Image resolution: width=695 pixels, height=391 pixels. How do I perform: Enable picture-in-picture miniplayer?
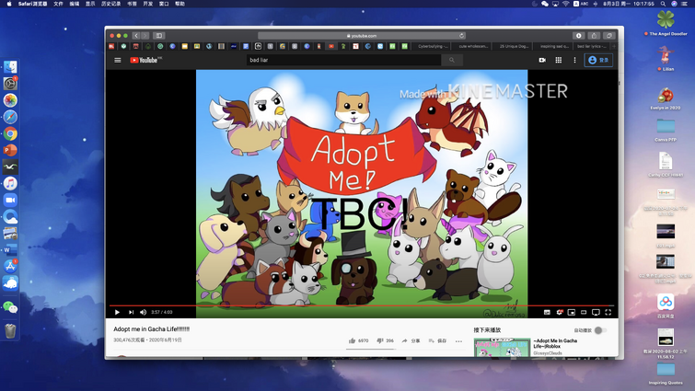click(572, 312)
